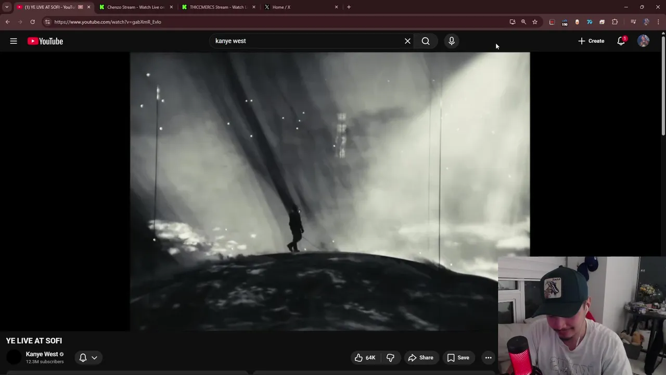Like the video with 64K likes
666x375 pixels.
[x=365, y=358]
